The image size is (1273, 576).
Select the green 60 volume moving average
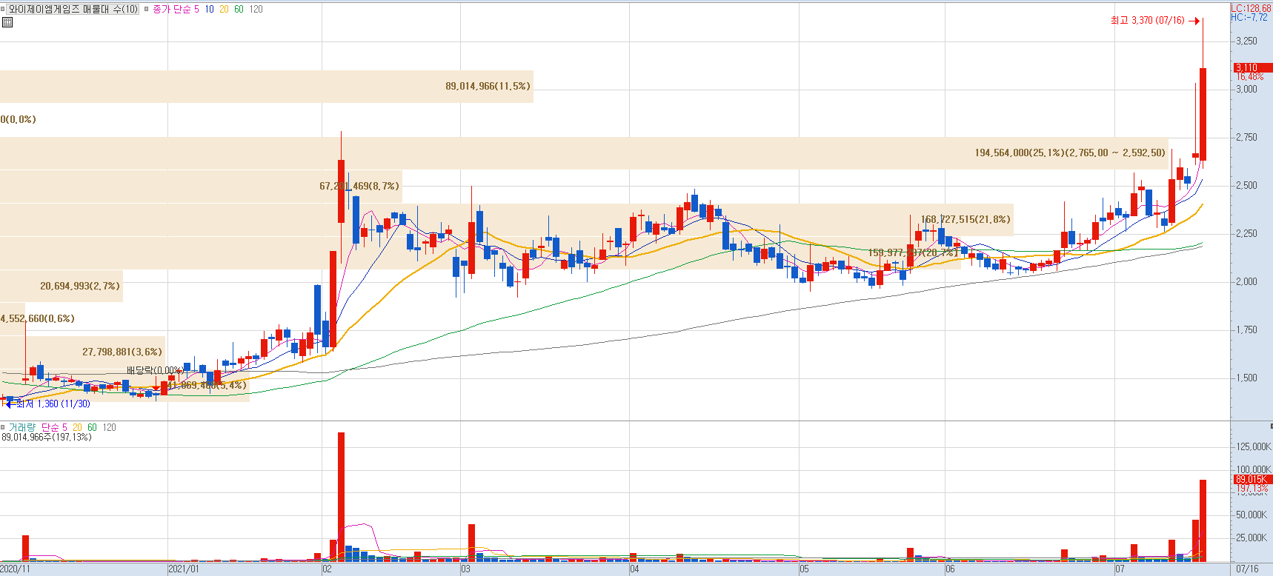point(92,427)
